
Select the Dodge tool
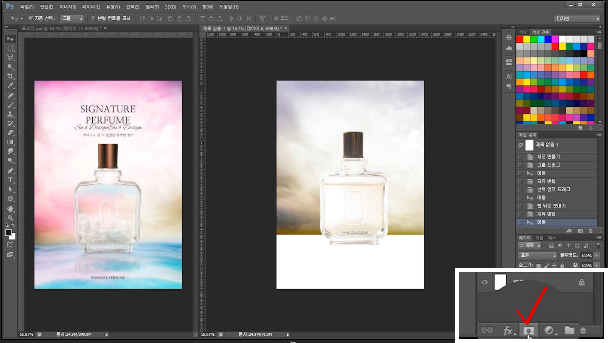pos(10,161)
